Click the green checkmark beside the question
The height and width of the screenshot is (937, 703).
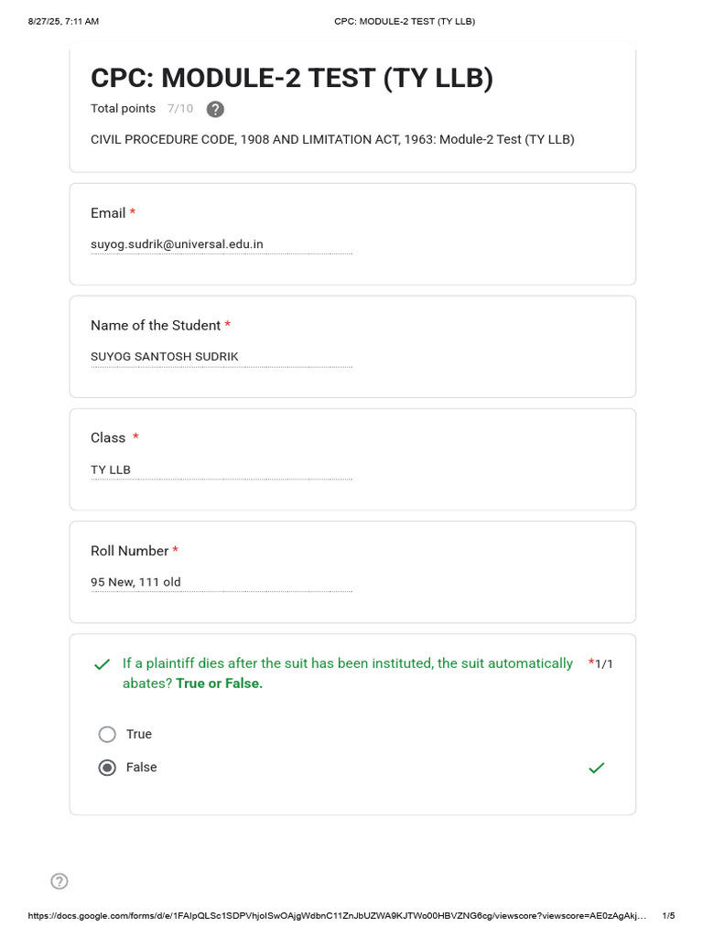pyautogui.click(x=102, y=664)
